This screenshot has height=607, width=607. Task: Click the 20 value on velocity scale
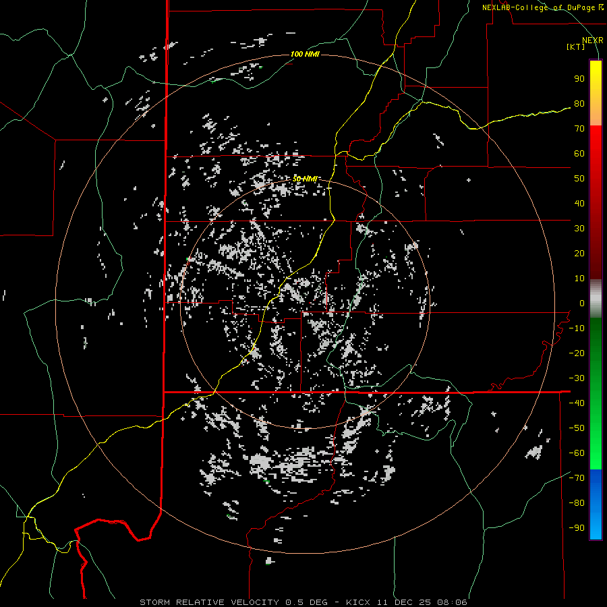(579, 254)
